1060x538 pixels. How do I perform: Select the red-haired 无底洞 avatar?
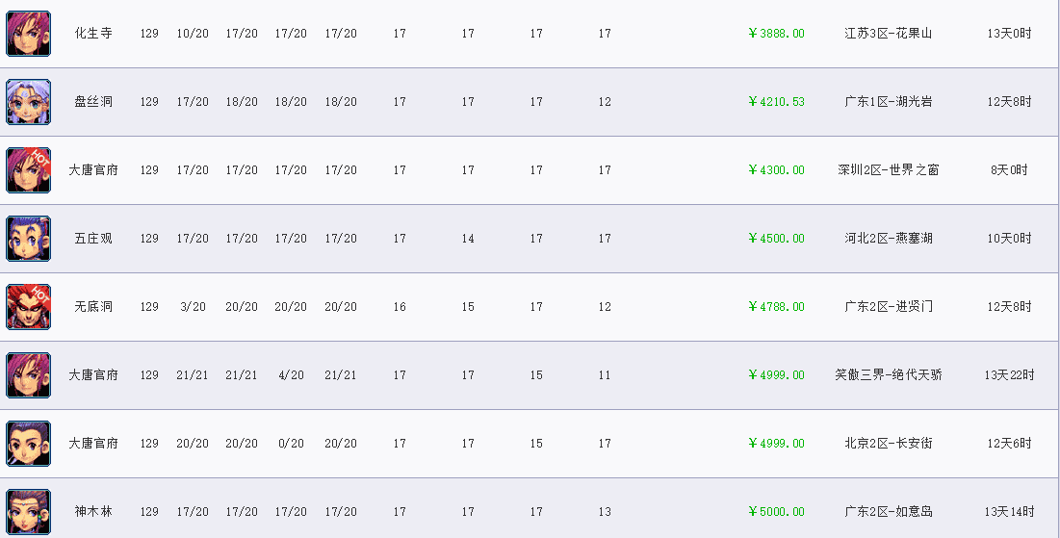click(28, 306)
